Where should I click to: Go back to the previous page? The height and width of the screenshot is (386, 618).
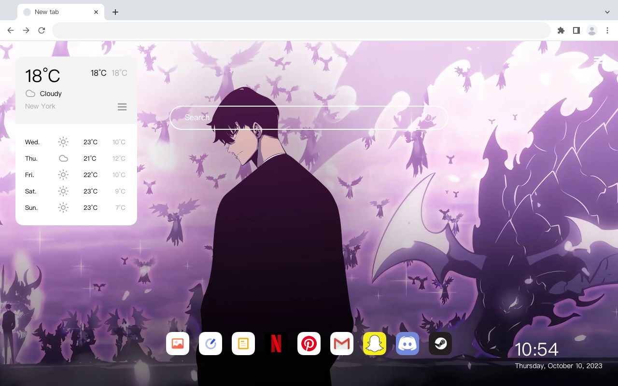click(11, 30)
